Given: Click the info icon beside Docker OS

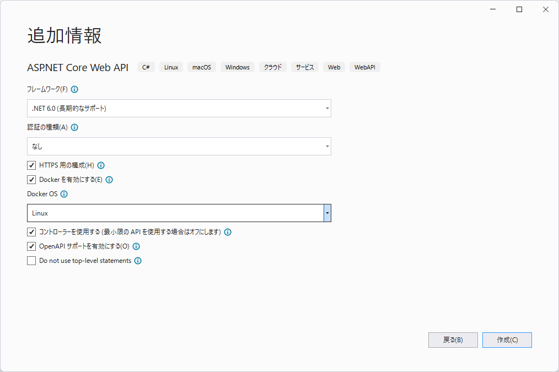Looking at the screenshot, I should point(64,194).
